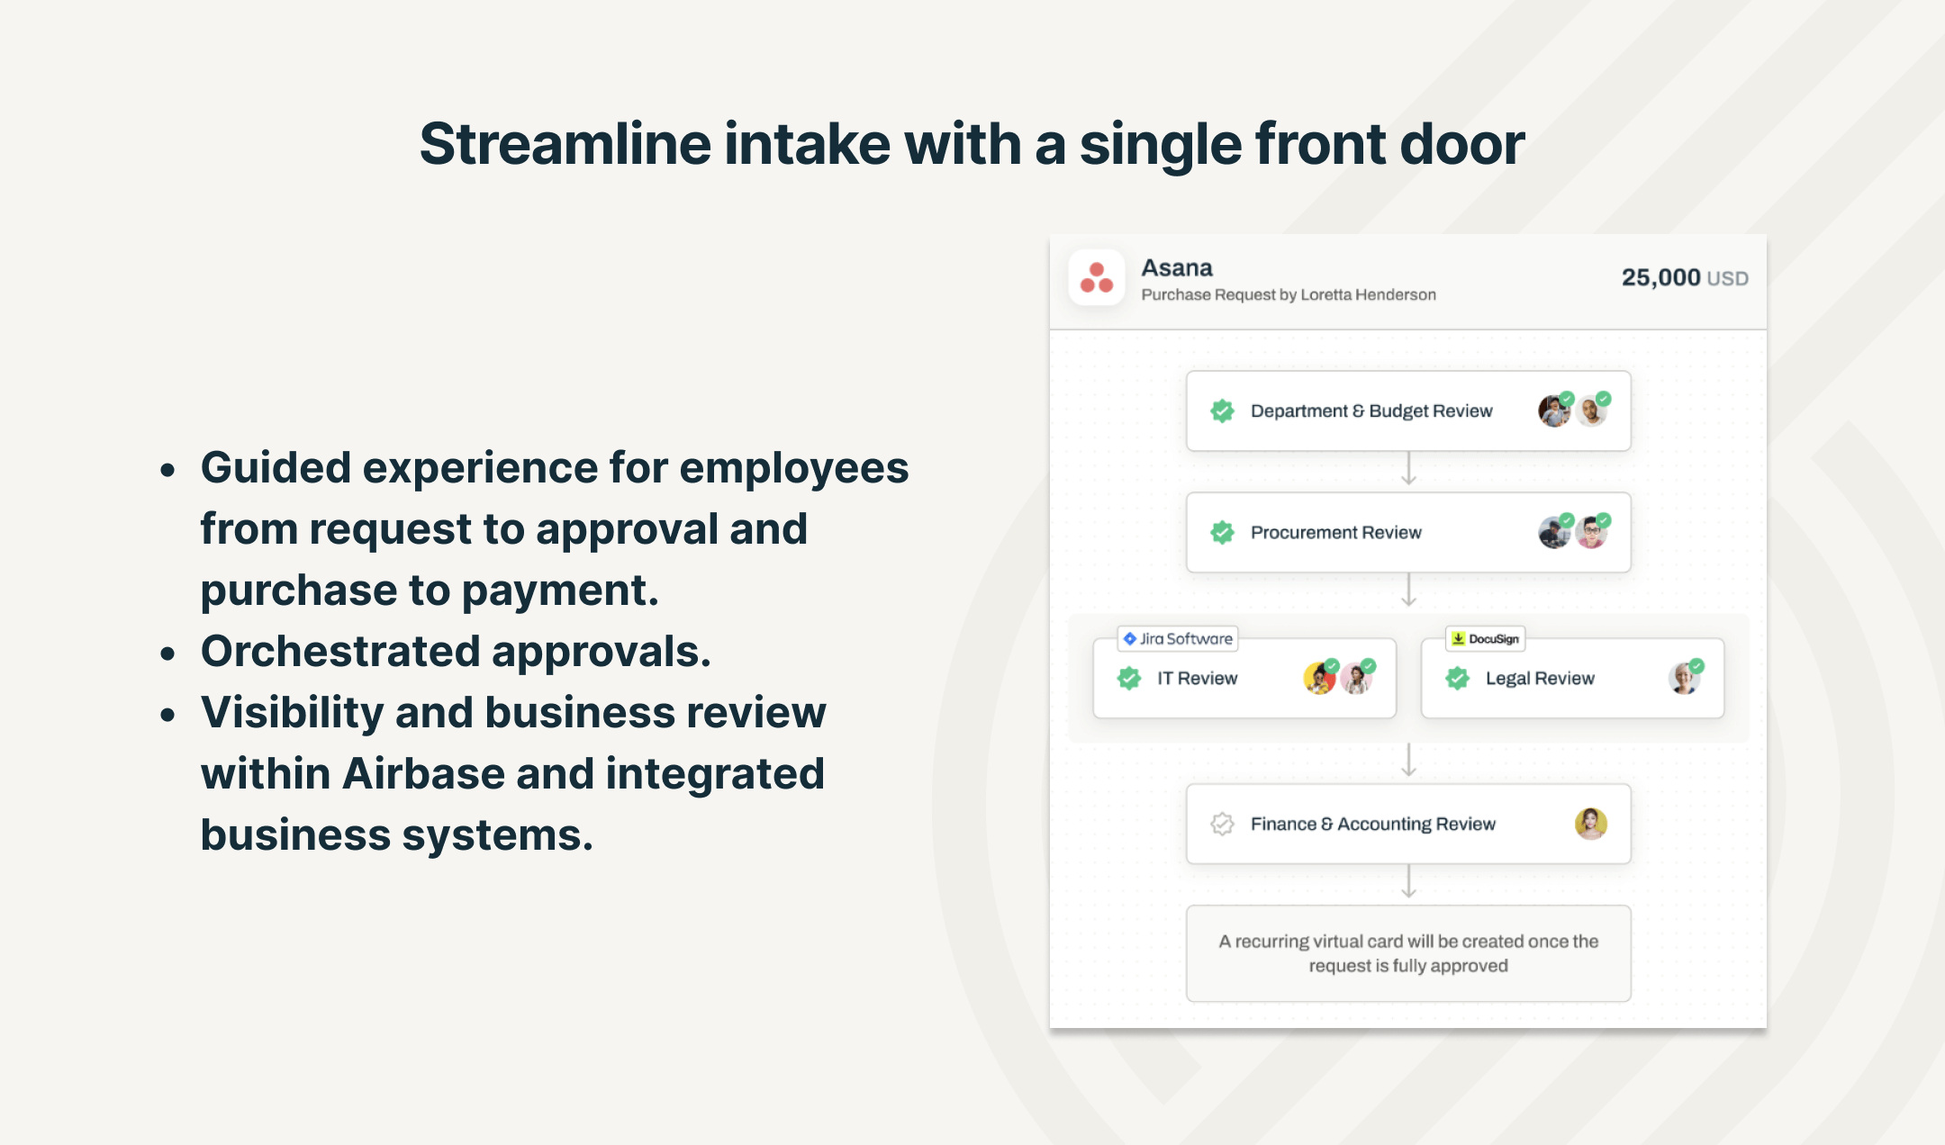This screenshot has height=1145, width=1945.
Task: Click the 'Visibility and business review' bullet
Action: 513,773
